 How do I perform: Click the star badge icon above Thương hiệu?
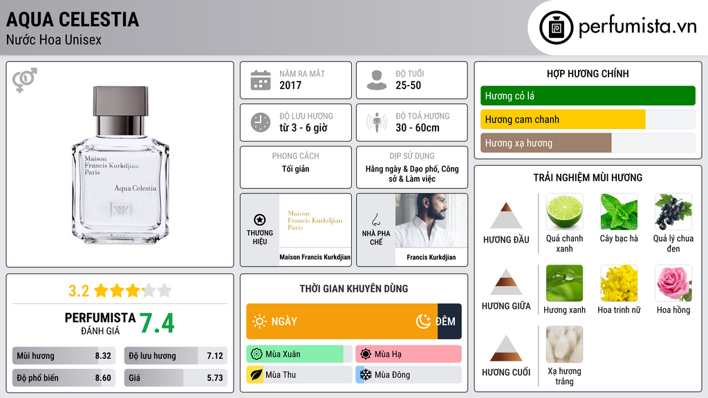point(260,220)
